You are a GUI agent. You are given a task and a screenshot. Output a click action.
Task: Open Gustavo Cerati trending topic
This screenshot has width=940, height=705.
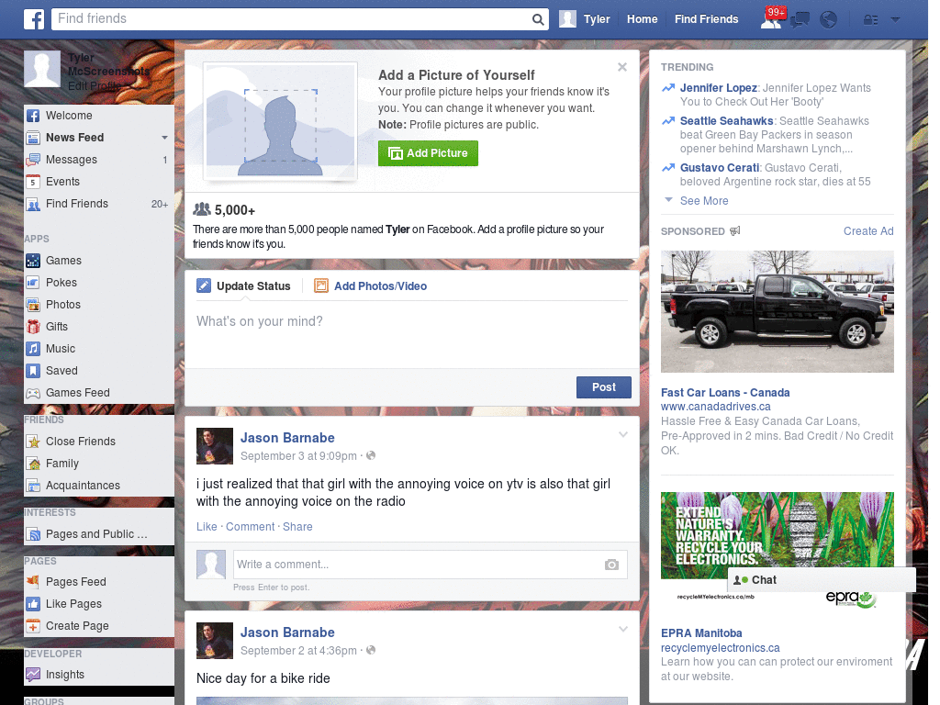click(x=720, y=168)
